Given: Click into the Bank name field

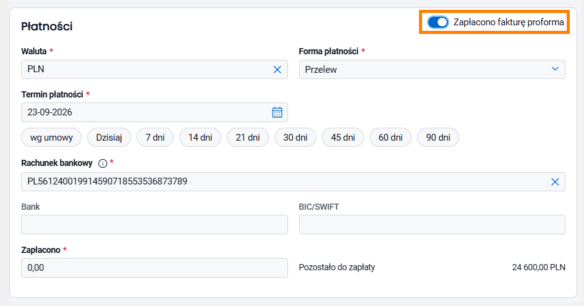Looking at the screenshot, I should pos(154,225).
